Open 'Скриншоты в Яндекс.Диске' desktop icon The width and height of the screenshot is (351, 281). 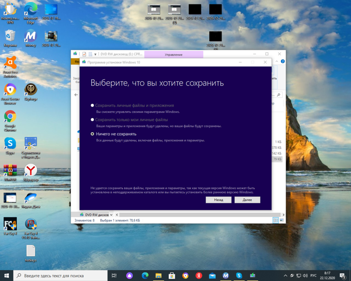coord(31,148)
